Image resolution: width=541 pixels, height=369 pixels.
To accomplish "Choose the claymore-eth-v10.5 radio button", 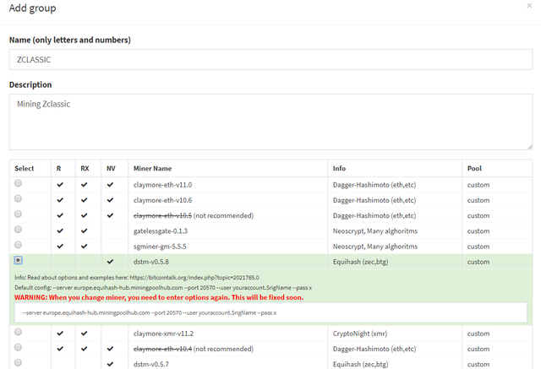I will [x=18, y=214].
